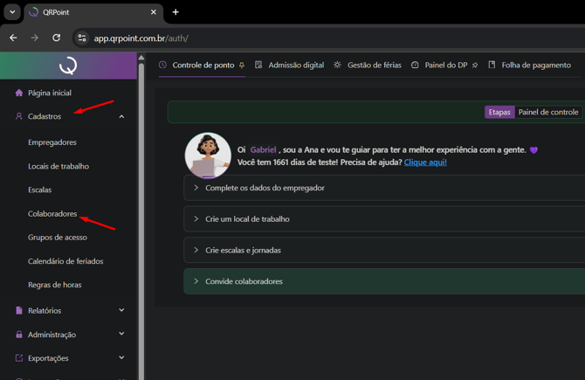Click the home icon beside Página inicial

click(x=19, y=93)
